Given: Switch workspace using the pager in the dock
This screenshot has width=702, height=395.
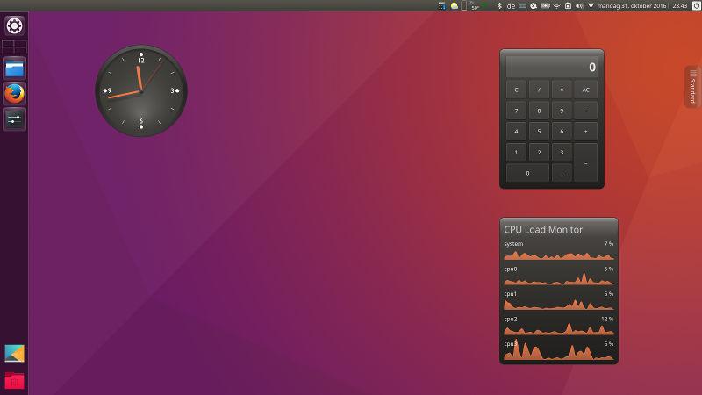Looking at the screenshot, I should (x=14, y=47).
